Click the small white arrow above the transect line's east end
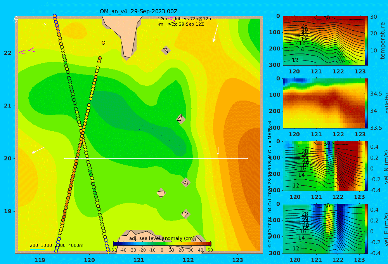Screen dimensions: 388x264 tap(218, 151)
